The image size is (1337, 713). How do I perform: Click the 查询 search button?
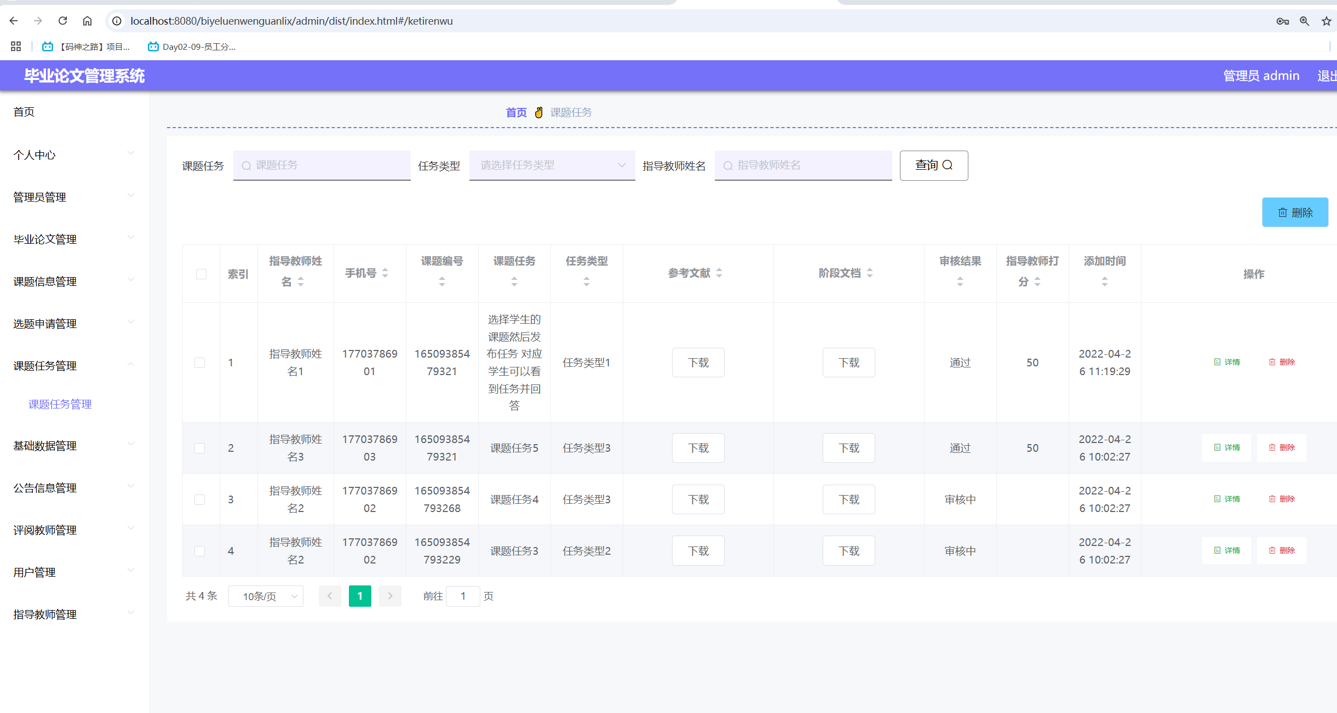[933, 165]
